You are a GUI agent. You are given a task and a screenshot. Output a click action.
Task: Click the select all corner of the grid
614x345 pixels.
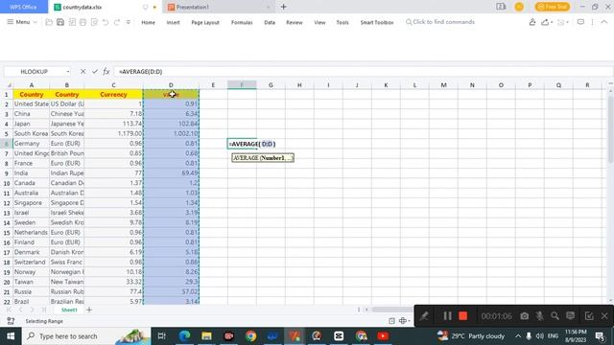point(8,85)
